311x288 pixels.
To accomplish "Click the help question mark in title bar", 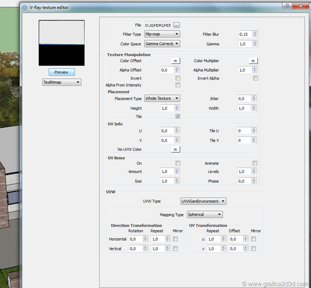I will coord(287,6).
